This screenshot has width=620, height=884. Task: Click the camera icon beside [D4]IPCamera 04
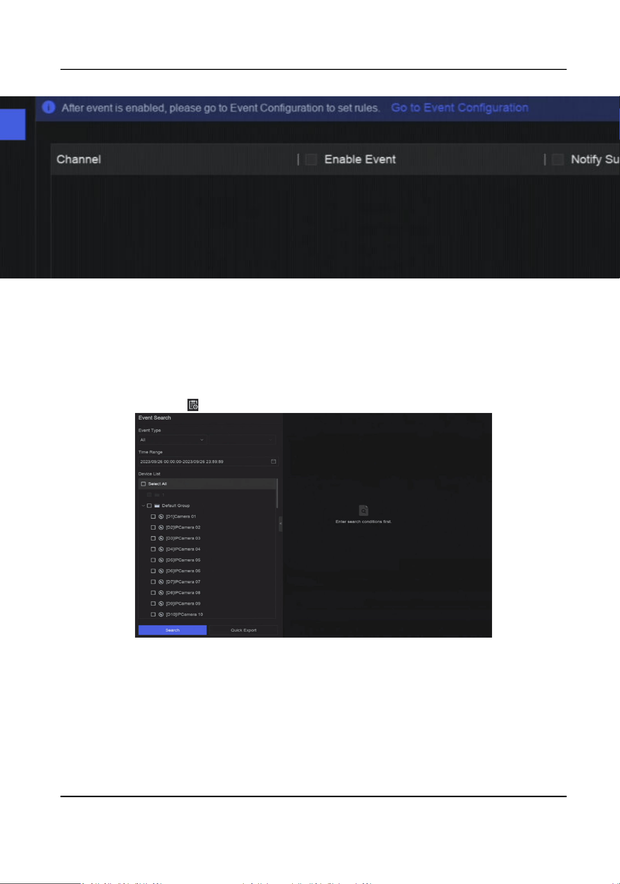pos(161,549)
